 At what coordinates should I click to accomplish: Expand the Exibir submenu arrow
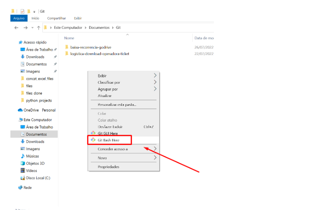[x=155, y=75]
